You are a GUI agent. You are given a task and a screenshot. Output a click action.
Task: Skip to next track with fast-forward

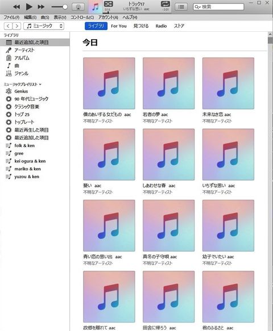(41, 7)
